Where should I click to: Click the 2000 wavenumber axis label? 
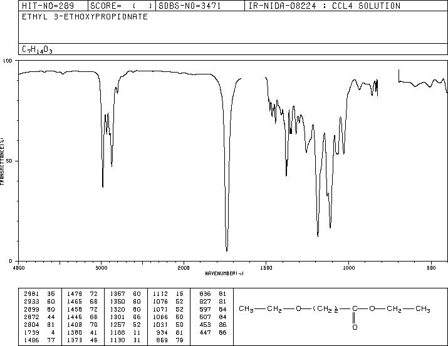point(184,268)
